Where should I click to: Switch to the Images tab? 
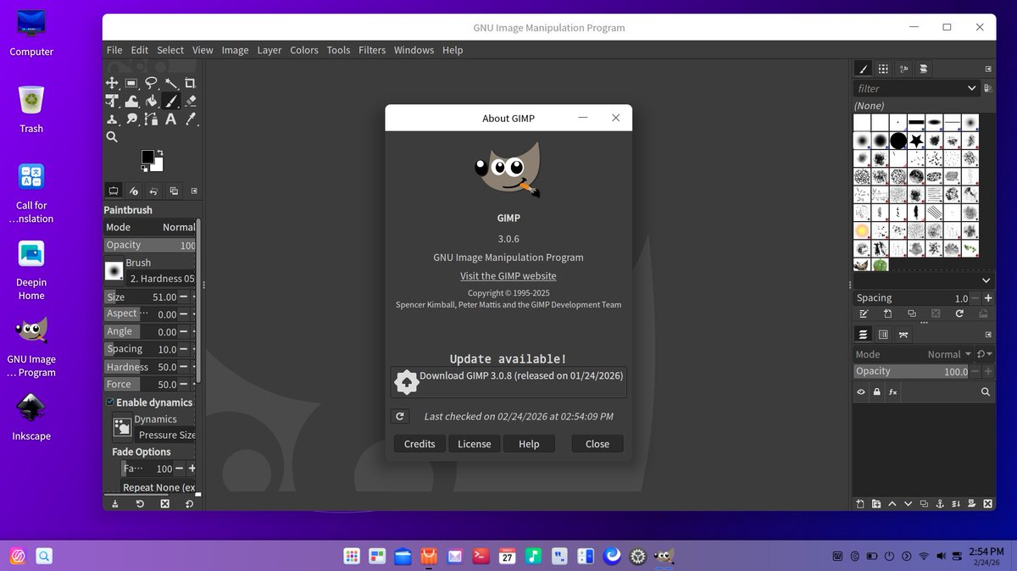click(174, 191)
